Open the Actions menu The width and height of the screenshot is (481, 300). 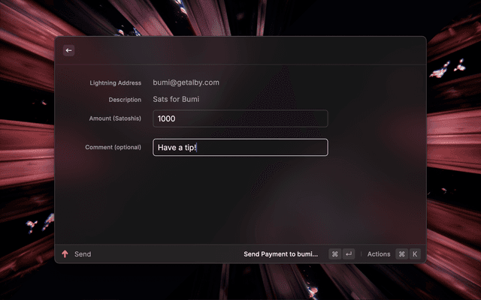click(x=379, y=254)
